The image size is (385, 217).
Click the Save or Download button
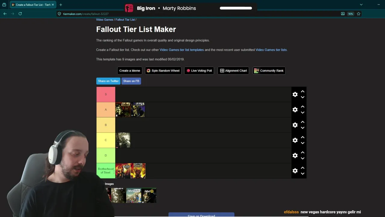click(x=201, y=215)
